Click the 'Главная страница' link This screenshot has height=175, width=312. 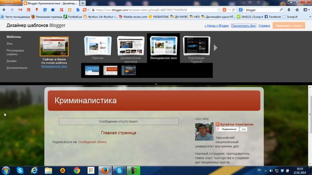[118, 133]
